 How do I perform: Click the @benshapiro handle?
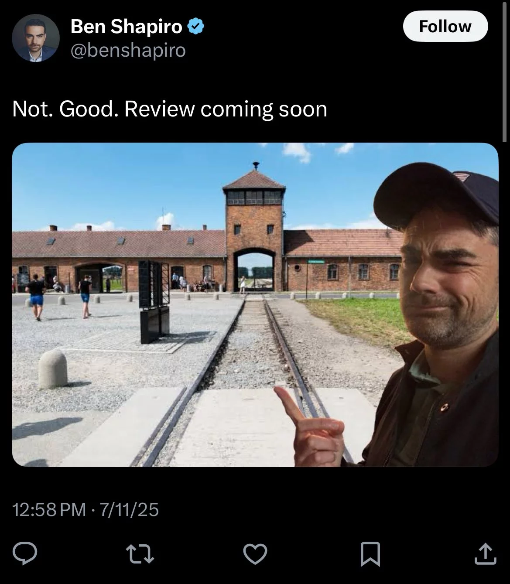tap(128, 51)
